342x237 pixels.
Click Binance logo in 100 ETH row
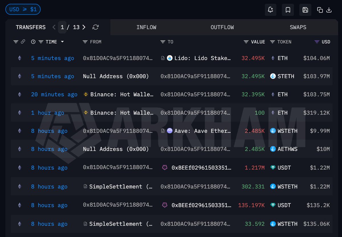[85, 113]
